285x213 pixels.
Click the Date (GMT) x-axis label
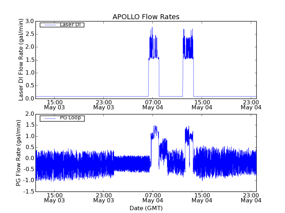(146, 208)
